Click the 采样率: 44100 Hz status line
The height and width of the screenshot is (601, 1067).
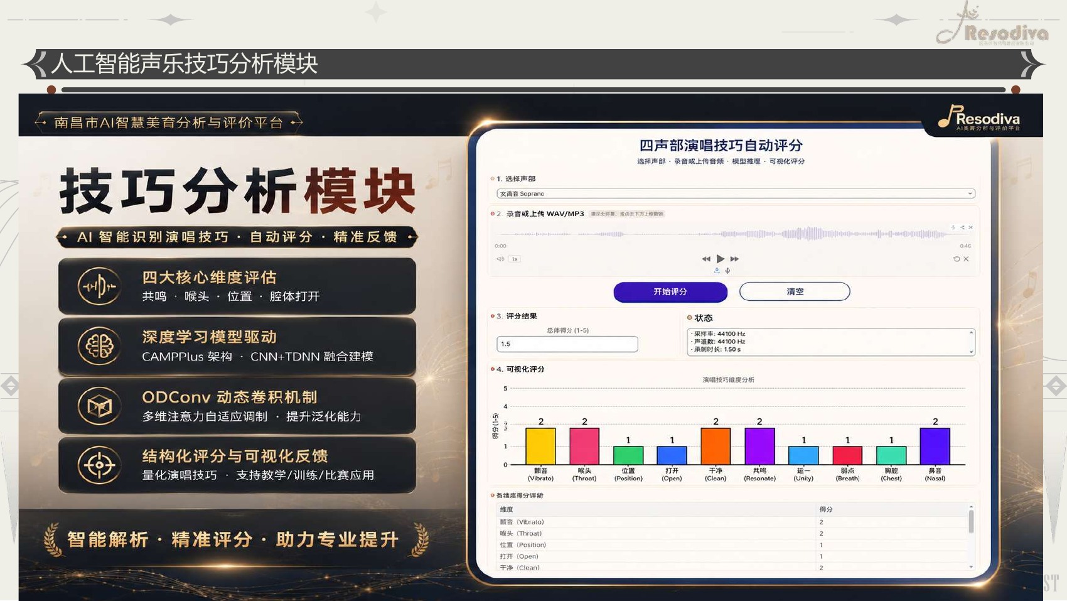point(717,334)
